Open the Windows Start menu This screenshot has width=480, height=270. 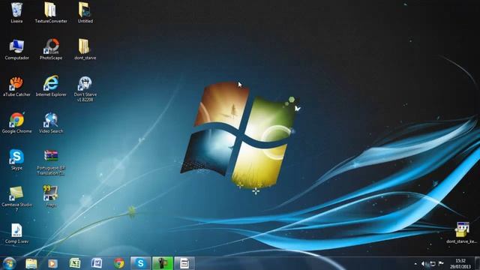tap(9, 263)
